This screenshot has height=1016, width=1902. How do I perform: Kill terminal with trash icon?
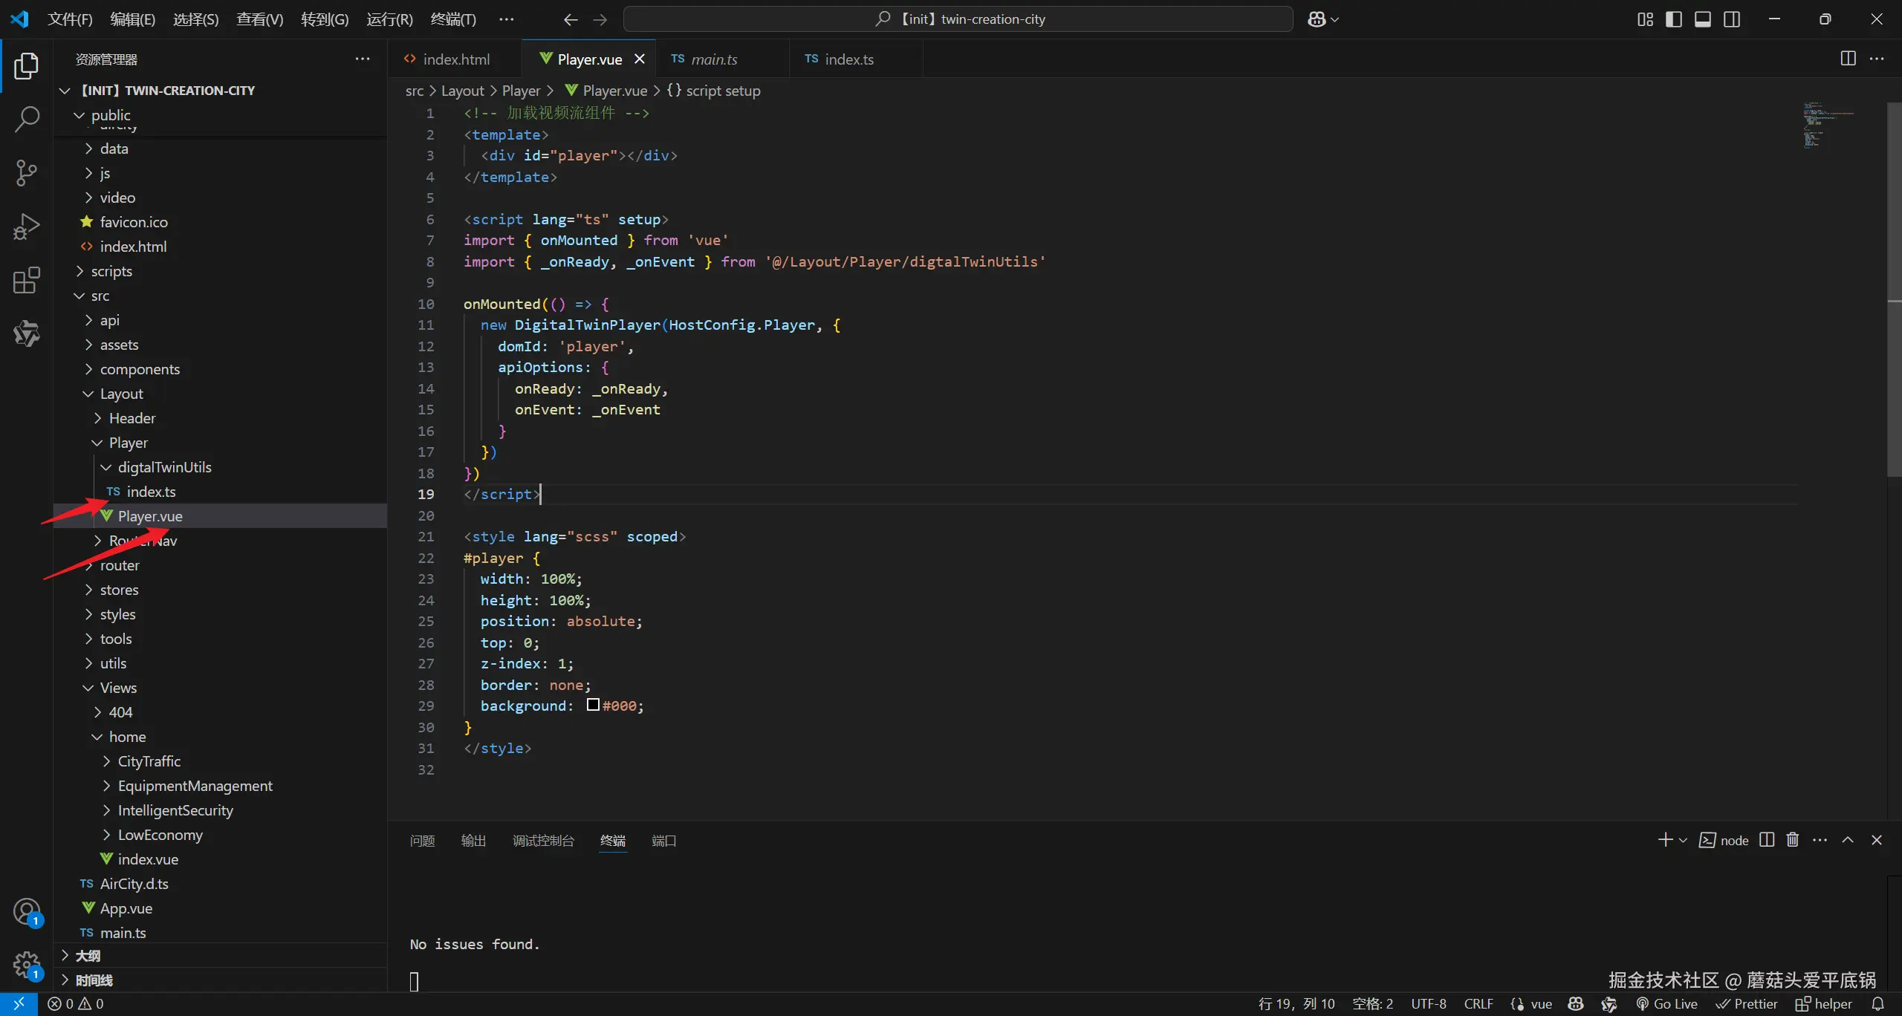[1792, 840]
